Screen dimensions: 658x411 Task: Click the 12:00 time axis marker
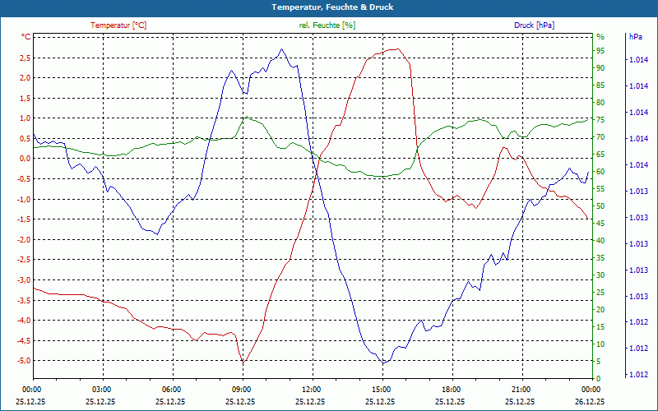point(312,389)
